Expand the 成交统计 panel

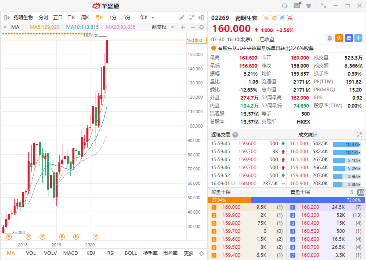pos(359,135)
